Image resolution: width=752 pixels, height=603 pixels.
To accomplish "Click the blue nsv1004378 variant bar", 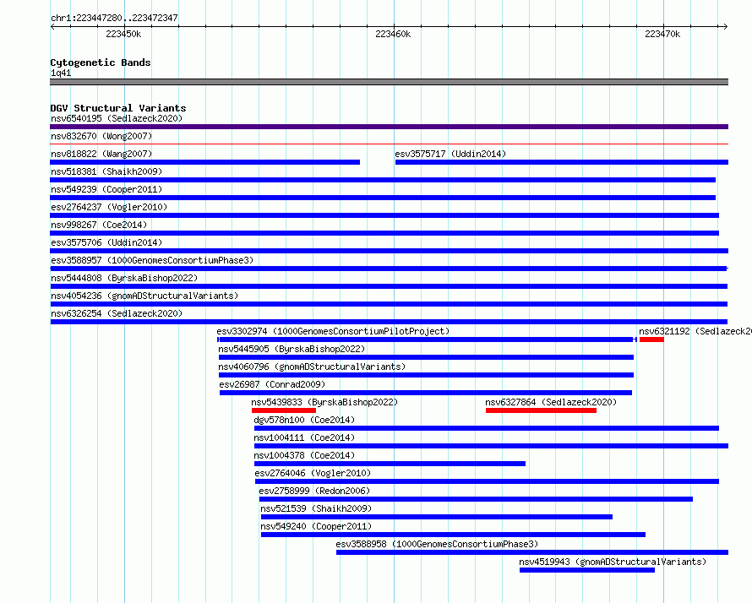I will point(390,464).
